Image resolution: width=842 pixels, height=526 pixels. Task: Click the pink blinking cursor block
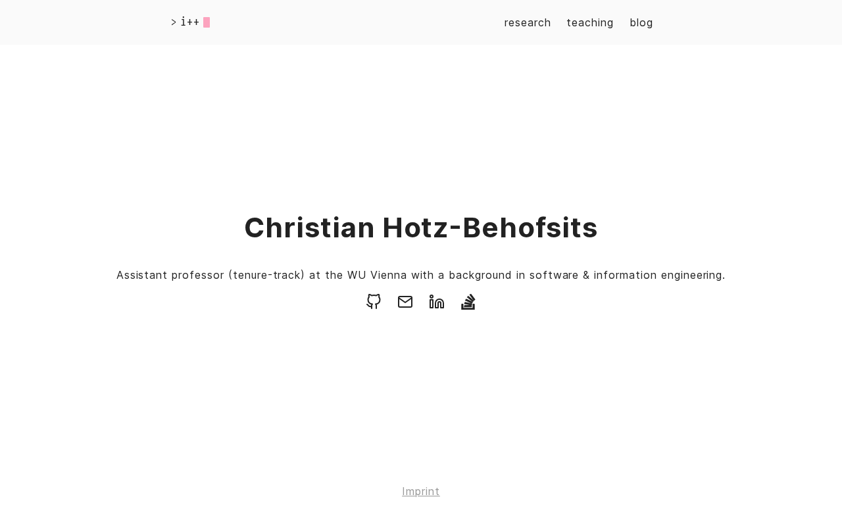click(x=207, y=22)
